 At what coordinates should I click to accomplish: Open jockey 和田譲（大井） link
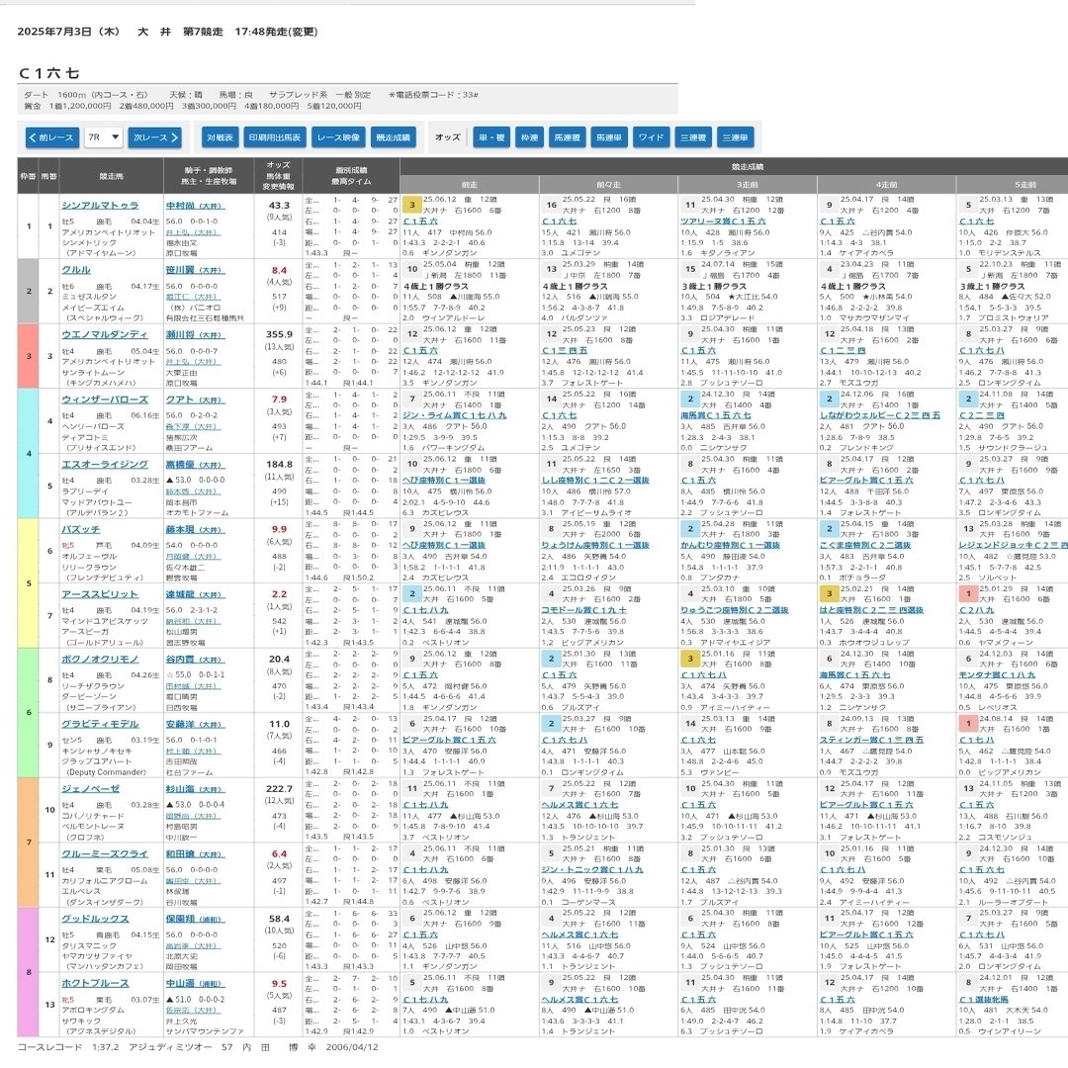click(195, 853)
